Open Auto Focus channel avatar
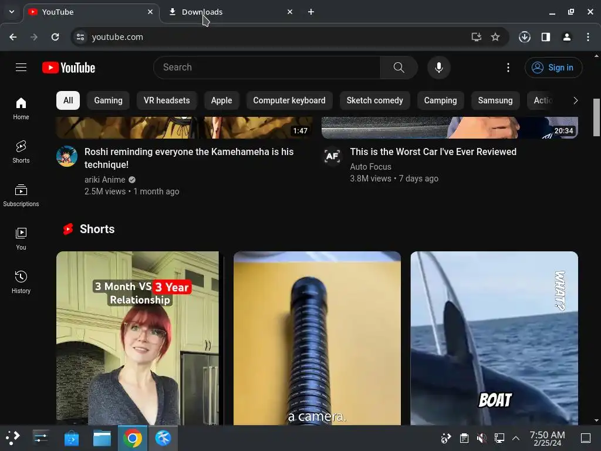Screen dimensions: 601x451 332,156
